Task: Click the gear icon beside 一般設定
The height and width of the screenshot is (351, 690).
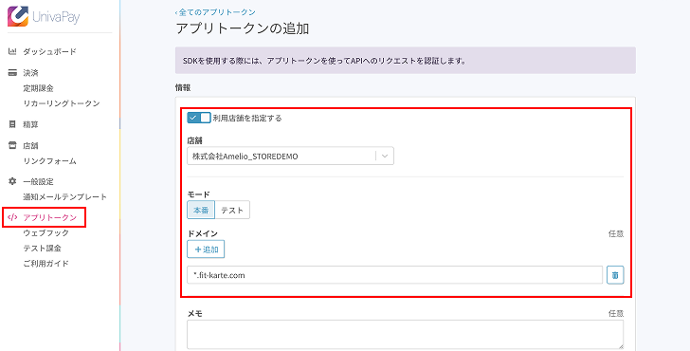Action: [x=12, y=181]
